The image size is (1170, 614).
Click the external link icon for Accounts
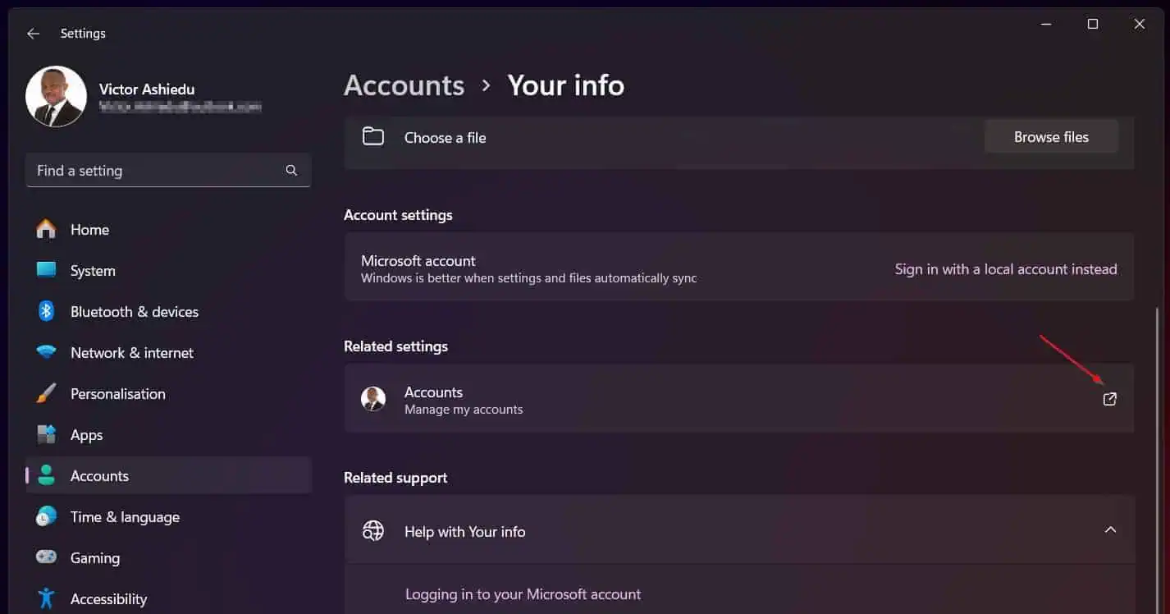click(x=1109, y=399)
